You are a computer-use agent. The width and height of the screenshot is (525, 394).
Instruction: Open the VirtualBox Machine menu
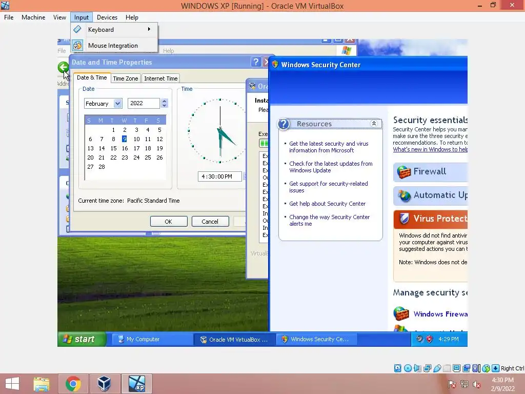coord(33,17)
